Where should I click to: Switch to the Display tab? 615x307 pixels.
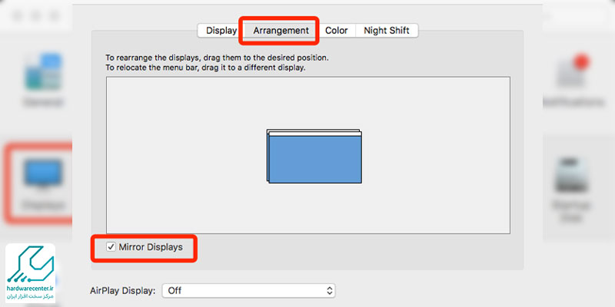[x=221, y=31]
